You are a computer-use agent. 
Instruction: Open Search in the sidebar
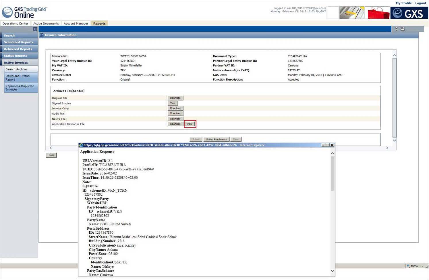click(19, 35)
